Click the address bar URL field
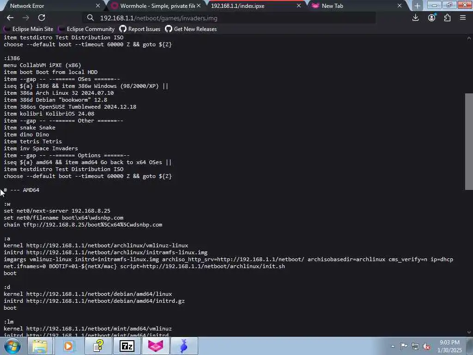 [229, 18]
